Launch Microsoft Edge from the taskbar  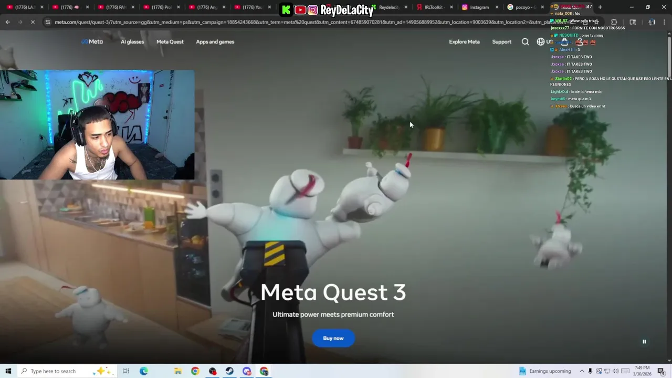click(143, 371)
